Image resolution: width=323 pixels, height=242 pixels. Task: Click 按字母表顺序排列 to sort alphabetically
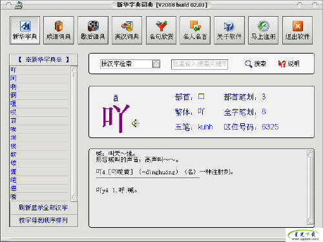(x=43, y=220)
